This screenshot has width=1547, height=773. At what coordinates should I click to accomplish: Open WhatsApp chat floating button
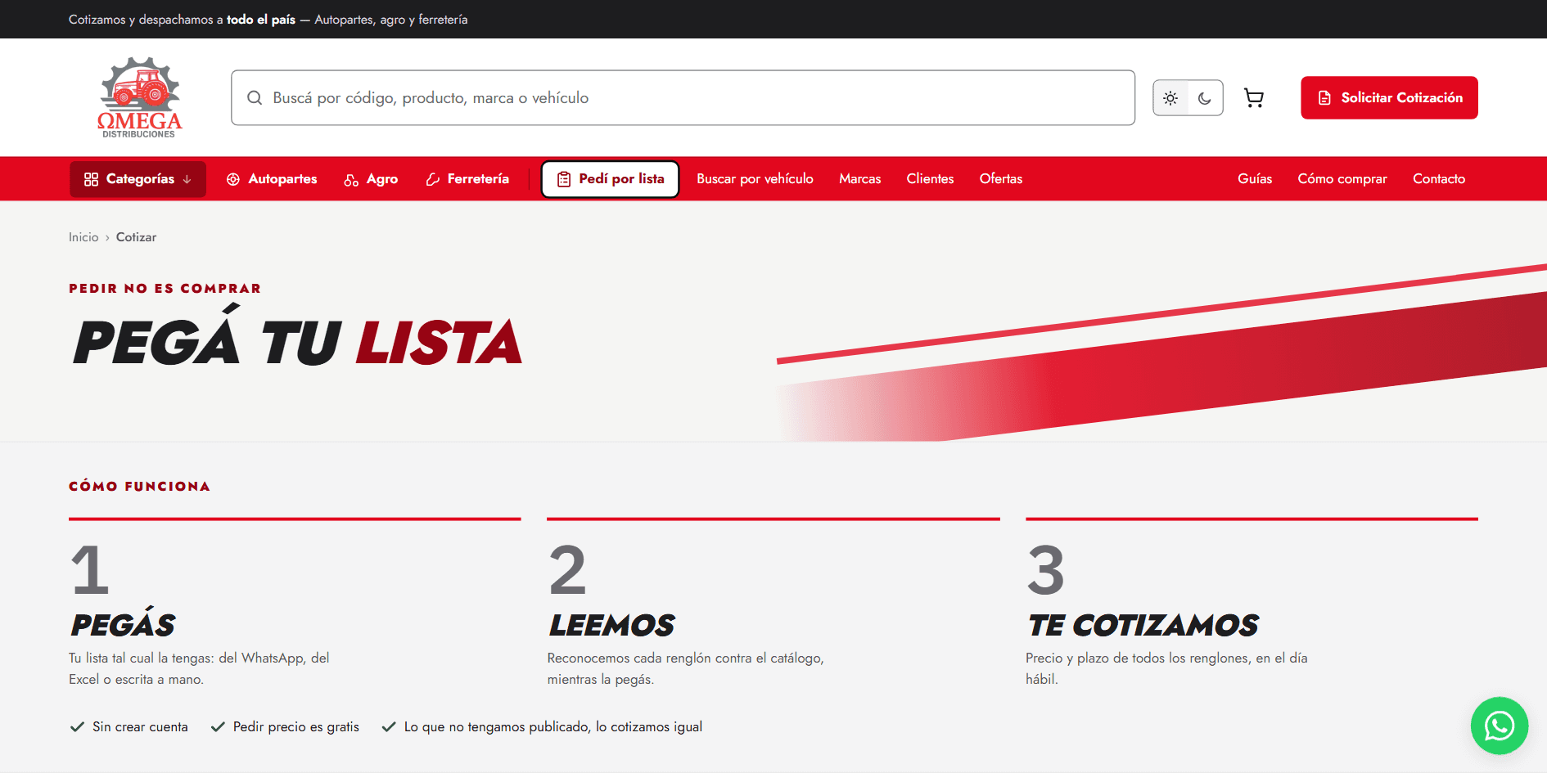pos(1500,726)
